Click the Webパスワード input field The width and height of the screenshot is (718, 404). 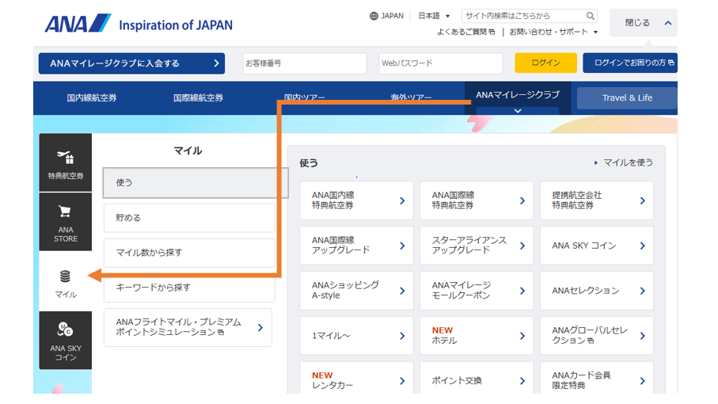[x=440, y=63]
